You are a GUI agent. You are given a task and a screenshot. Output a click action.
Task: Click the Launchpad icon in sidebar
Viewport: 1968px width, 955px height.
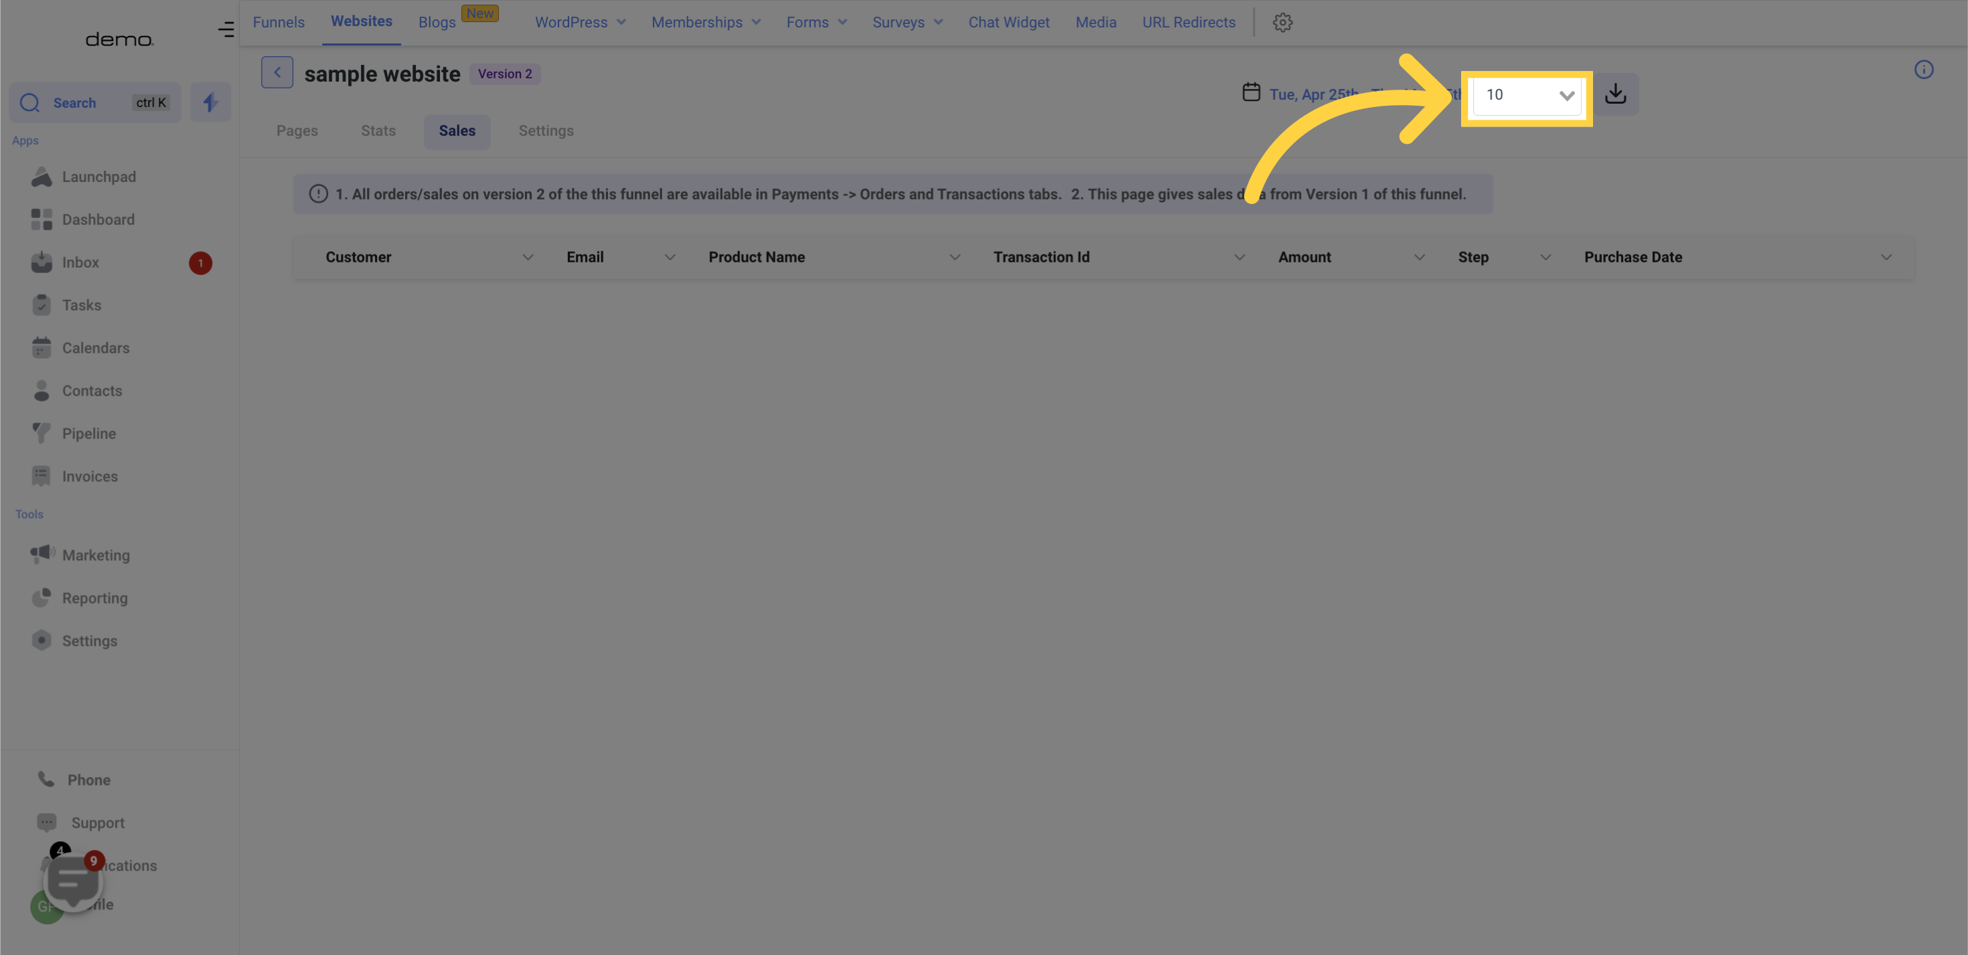[42, 176]
